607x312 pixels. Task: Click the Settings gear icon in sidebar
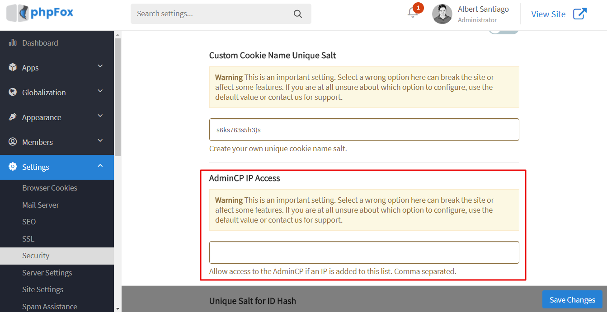[13, 167]
